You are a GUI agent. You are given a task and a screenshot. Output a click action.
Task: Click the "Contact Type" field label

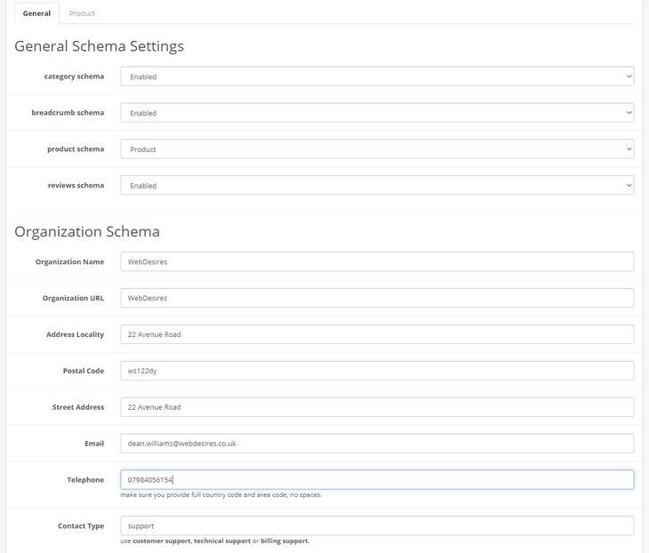(x=81, y=526)
